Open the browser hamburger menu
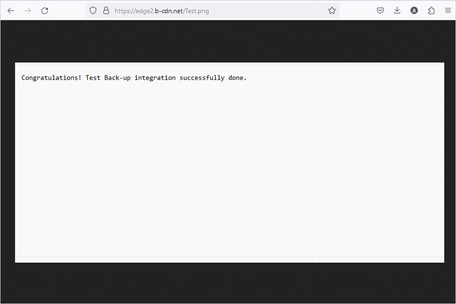Screen dimensions: 456x304 [x=448, y=11]
